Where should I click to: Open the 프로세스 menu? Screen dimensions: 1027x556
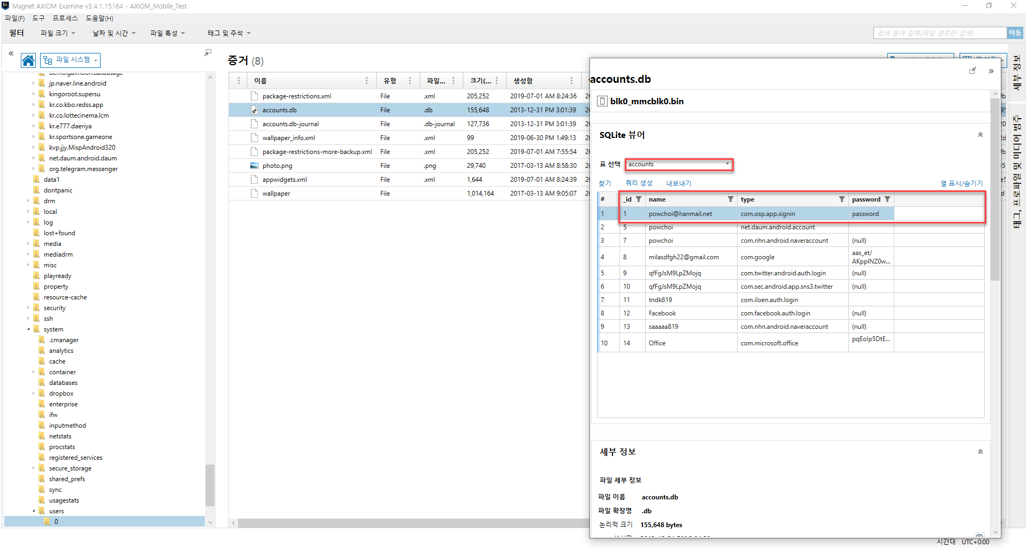pyautogui.click(x=65, y=18)
